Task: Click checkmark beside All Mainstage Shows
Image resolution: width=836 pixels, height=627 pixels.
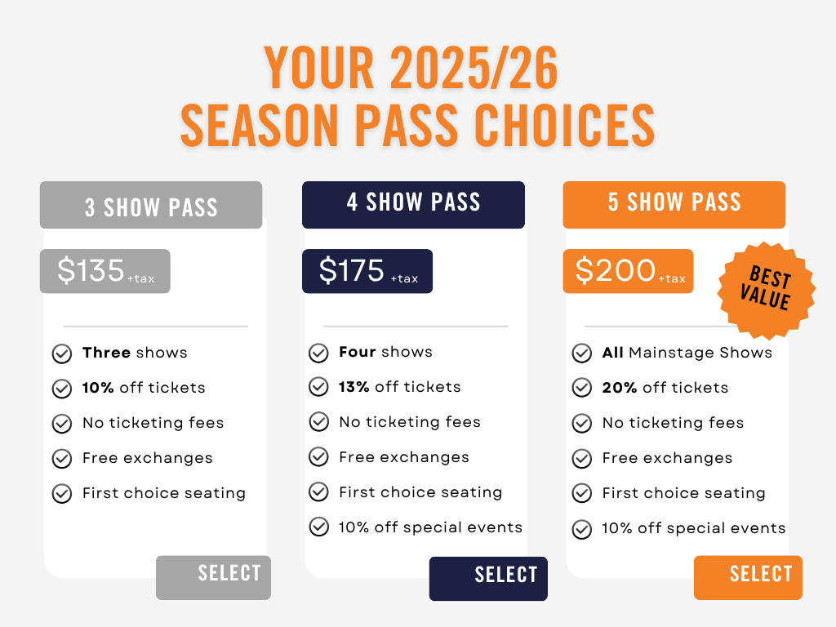Action: coord(581,353)
